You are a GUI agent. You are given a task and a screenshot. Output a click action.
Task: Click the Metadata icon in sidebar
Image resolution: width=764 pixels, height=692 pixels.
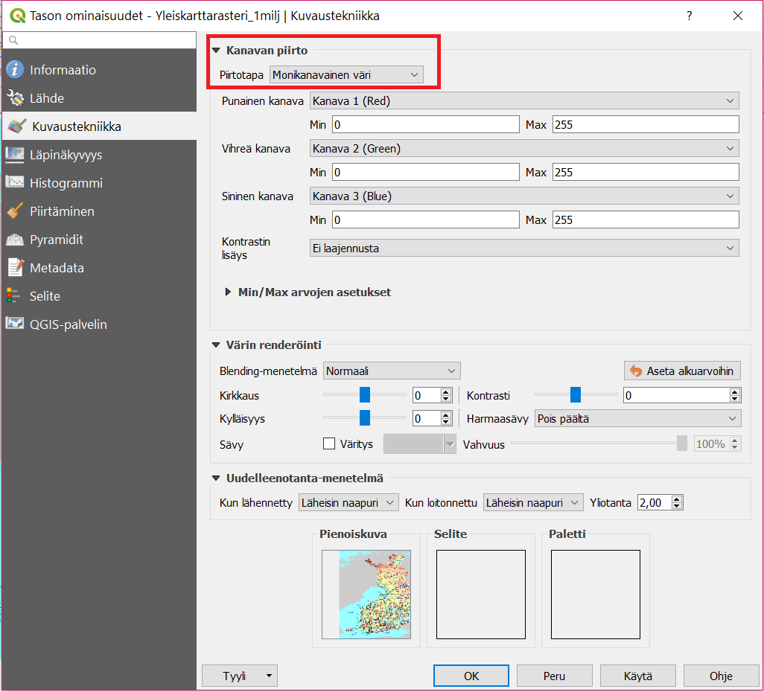tap(15, 268)
